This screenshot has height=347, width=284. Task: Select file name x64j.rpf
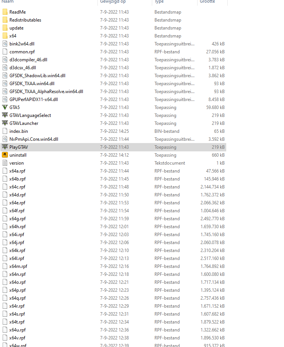[17, 243]
